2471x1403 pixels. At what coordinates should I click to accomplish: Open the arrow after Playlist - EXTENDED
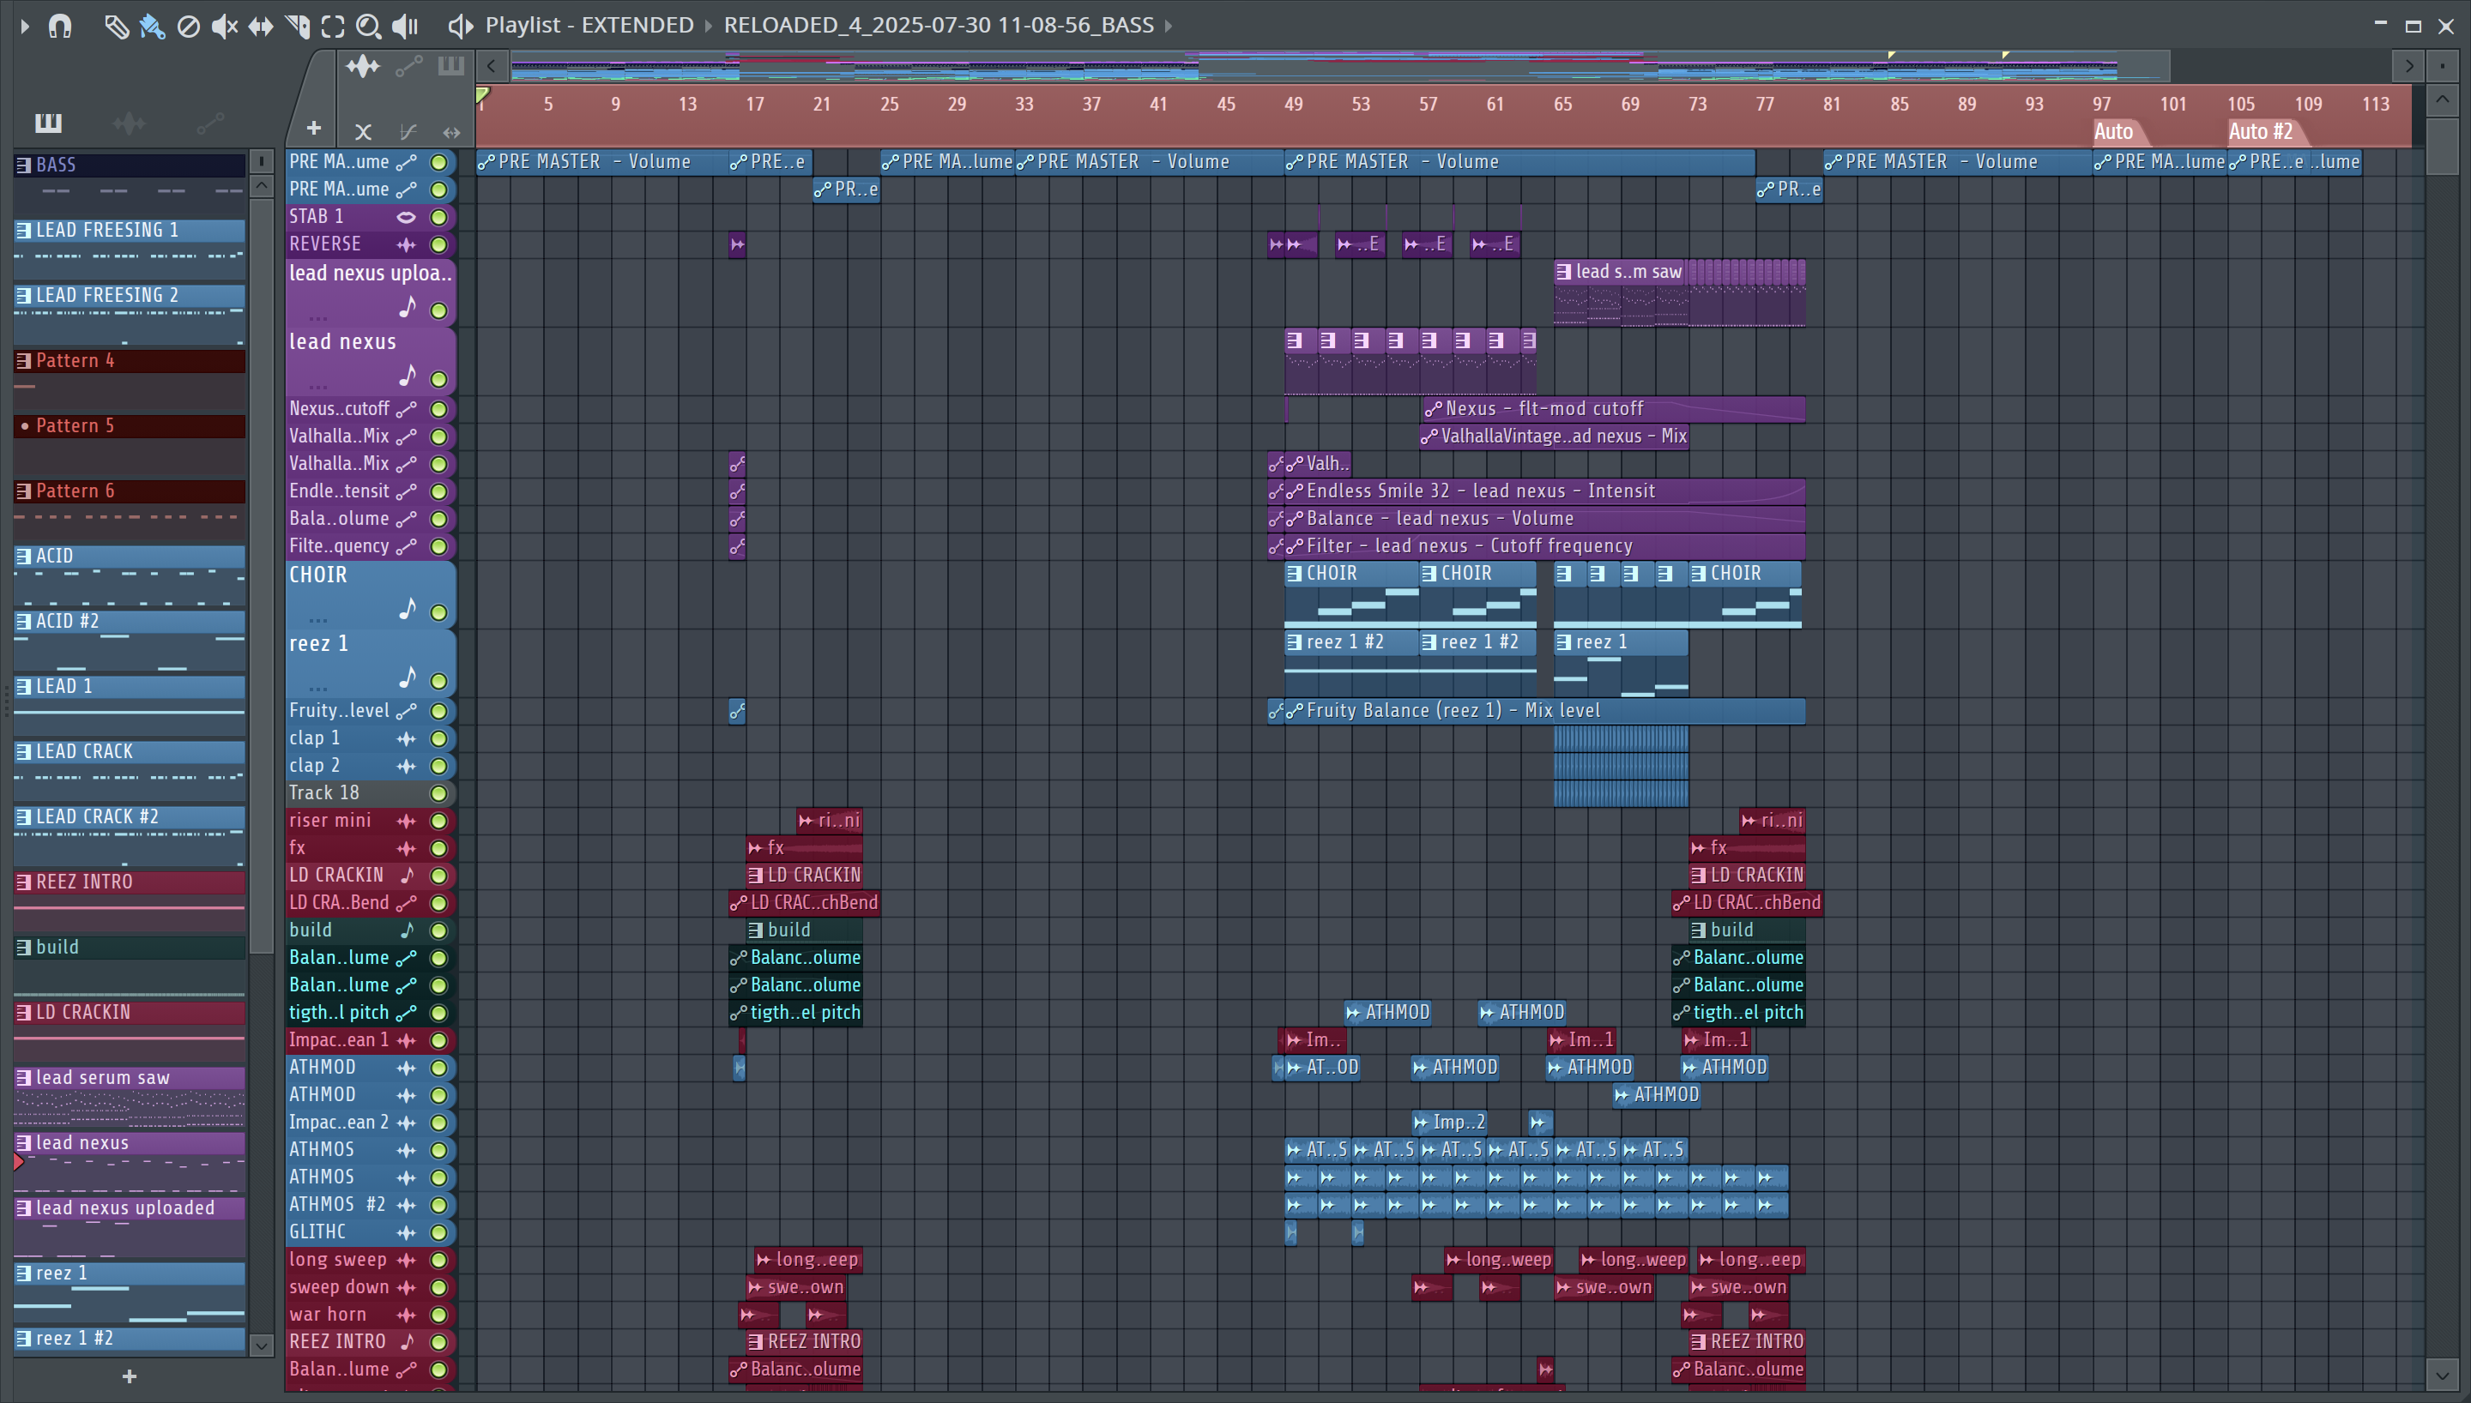pos(709,26)
